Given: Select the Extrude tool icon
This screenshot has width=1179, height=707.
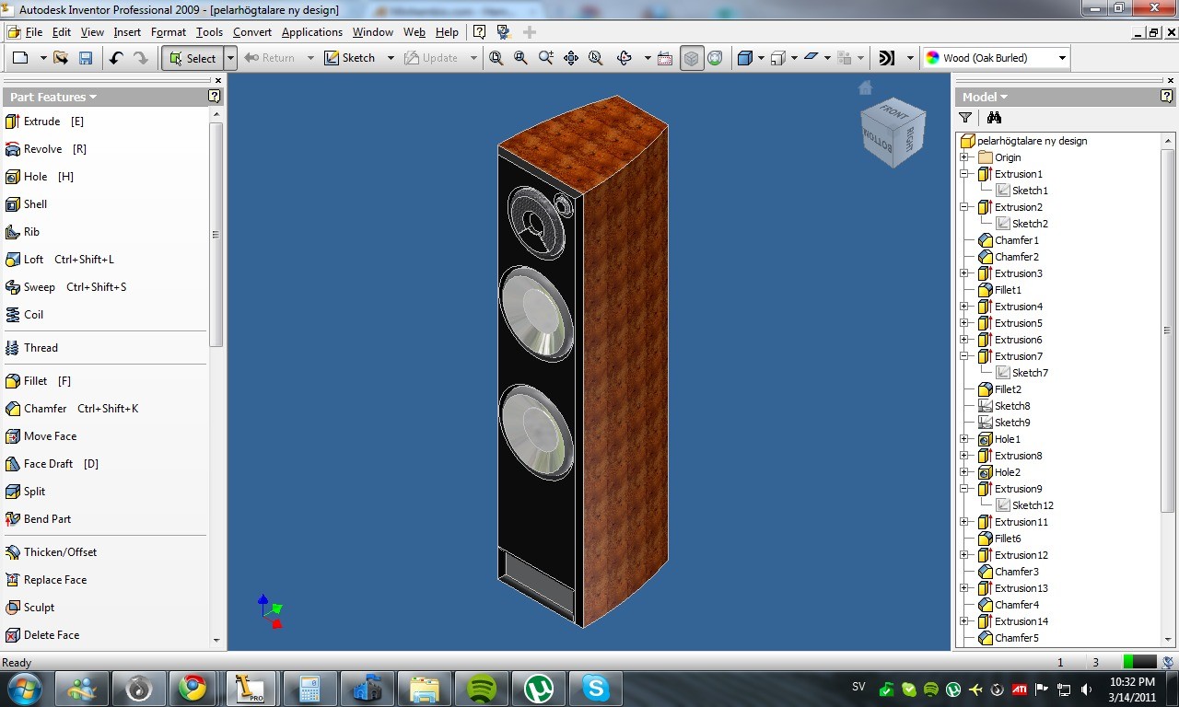Looking at the screenshot, I should pos(13,122).
